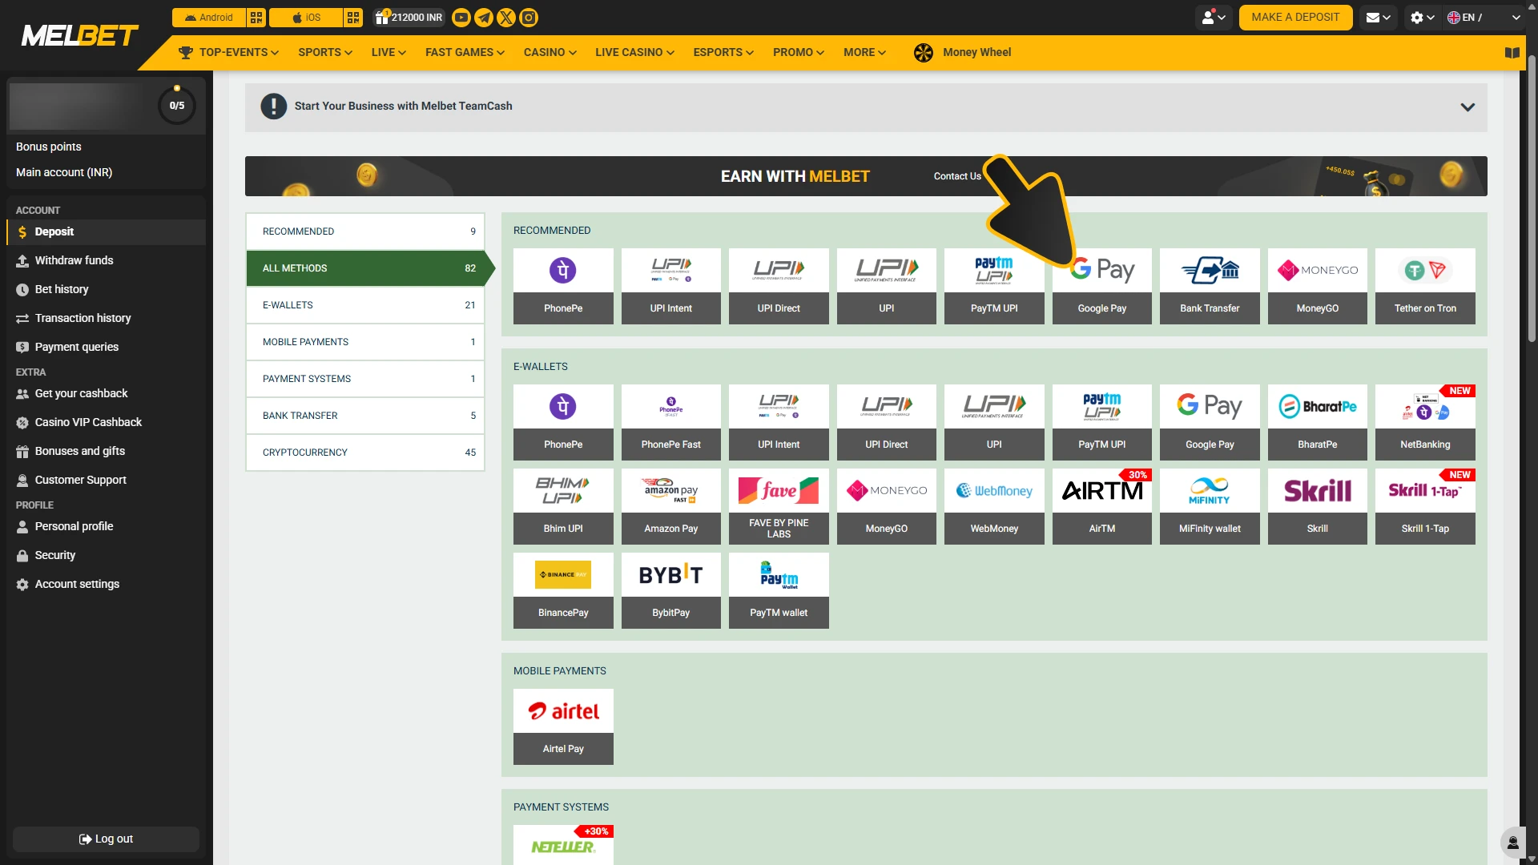Expand the LIVE CASINO menu

[x=634, y=53]
